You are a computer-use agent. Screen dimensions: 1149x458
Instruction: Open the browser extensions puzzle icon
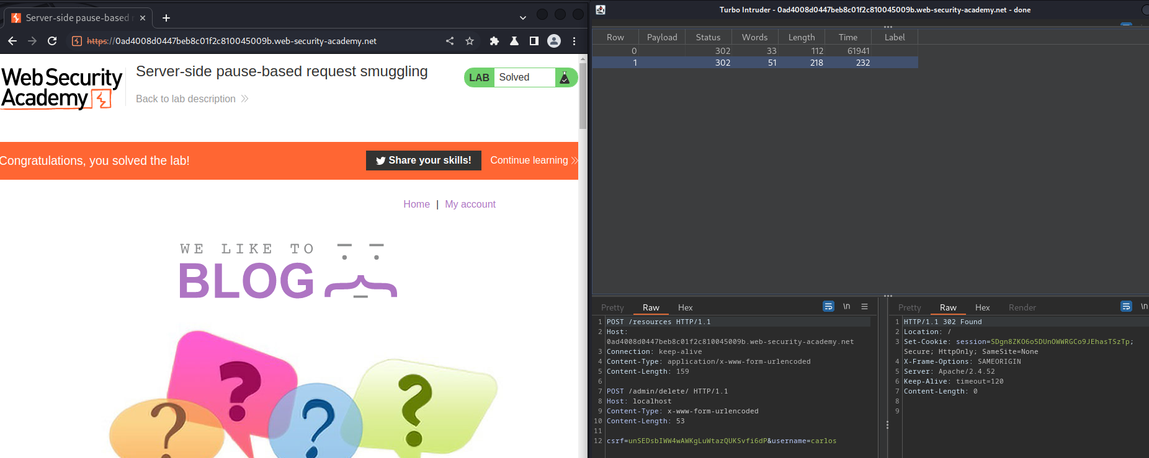coord(494,41)
